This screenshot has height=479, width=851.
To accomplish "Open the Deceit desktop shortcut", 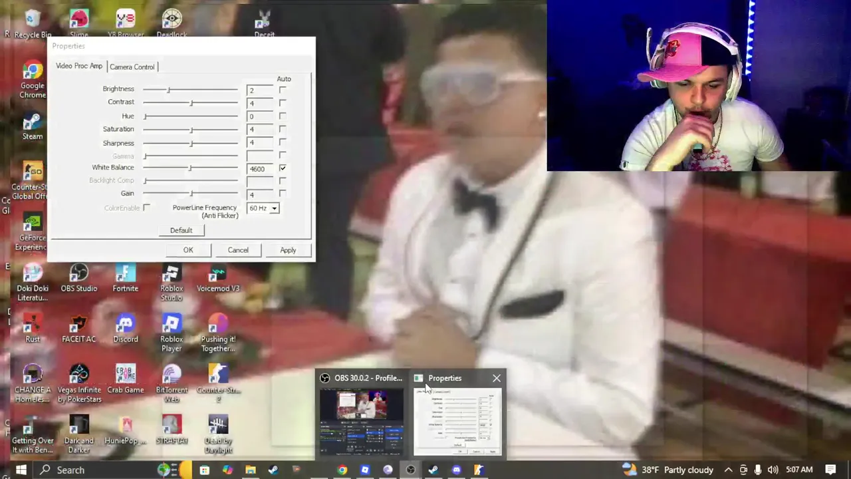I will pyautogui.click(x=264, y=22).
